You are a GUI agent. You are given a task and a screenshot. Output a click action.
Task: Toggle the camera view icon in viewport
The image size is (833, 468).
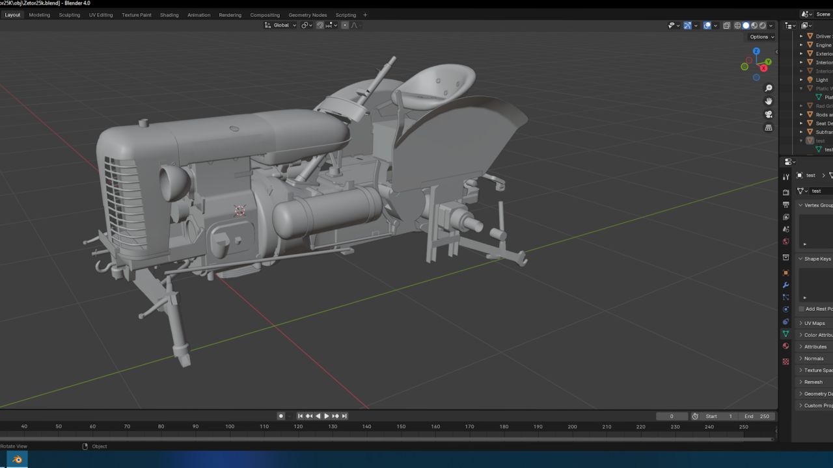pyautogui.click(x=769, y=114)
